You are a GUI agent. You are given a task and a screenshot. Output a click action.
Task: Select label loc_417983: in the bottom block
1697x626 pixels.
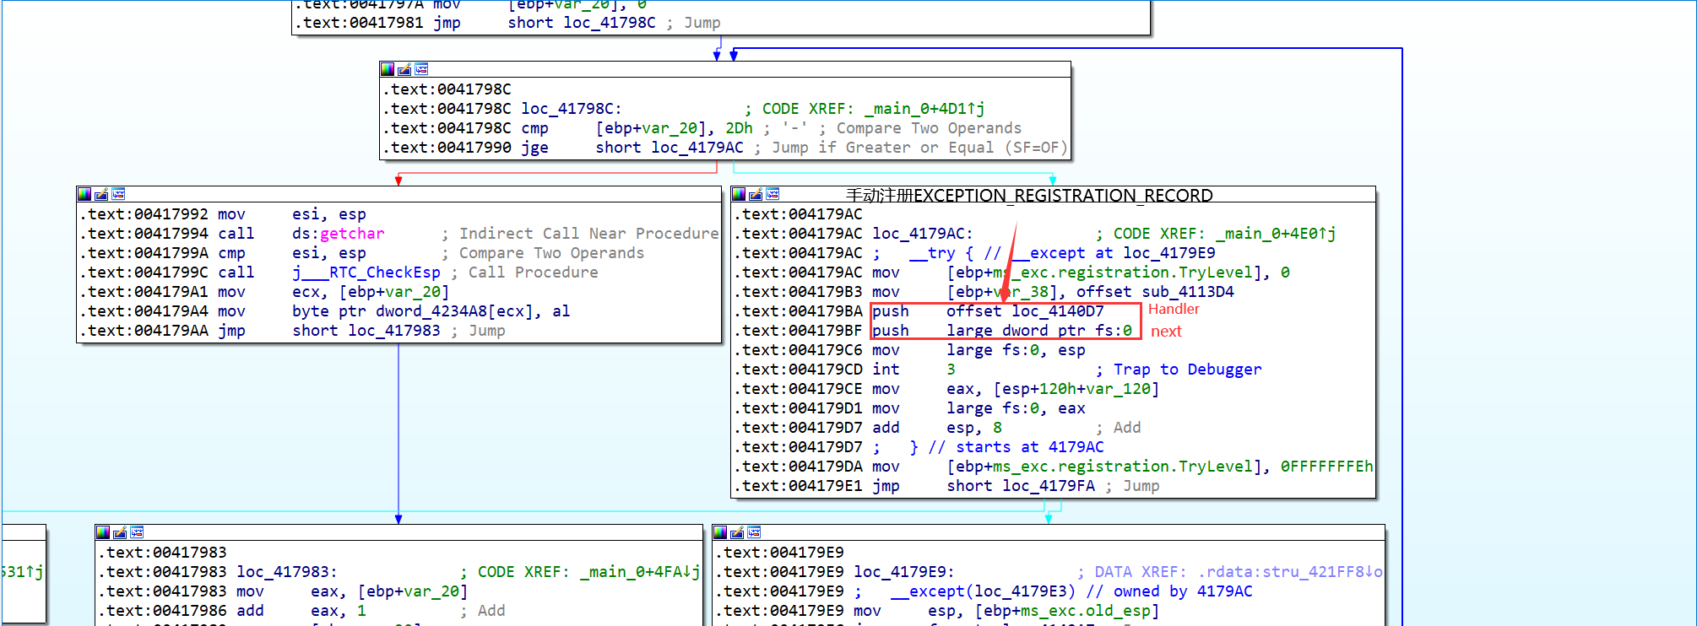[287, 572]
